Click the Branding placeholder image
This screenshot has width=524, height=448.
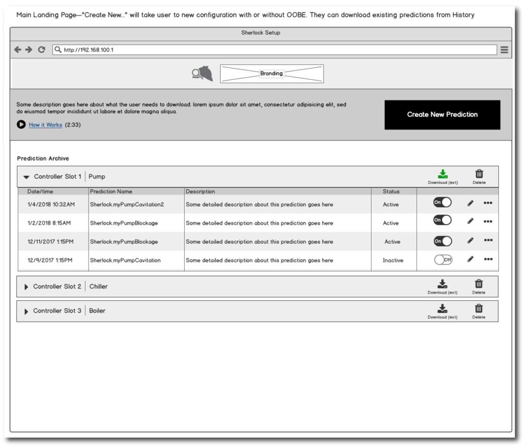tap(272, 74)
